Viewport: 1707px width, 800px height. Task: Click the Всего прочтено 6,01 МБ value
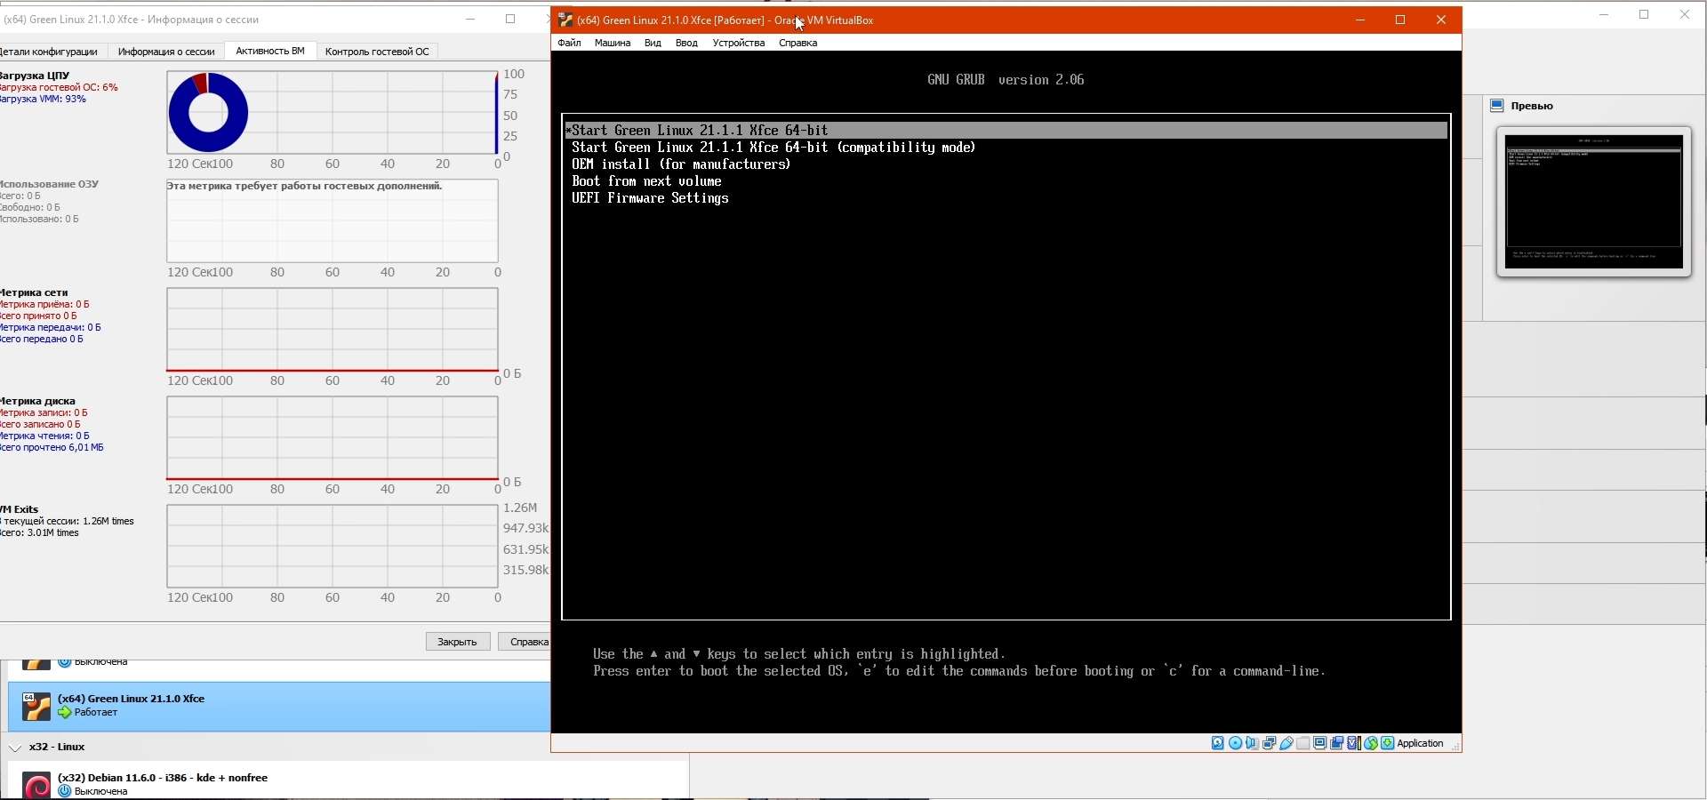pyautogui.click(x=52, y=447)
